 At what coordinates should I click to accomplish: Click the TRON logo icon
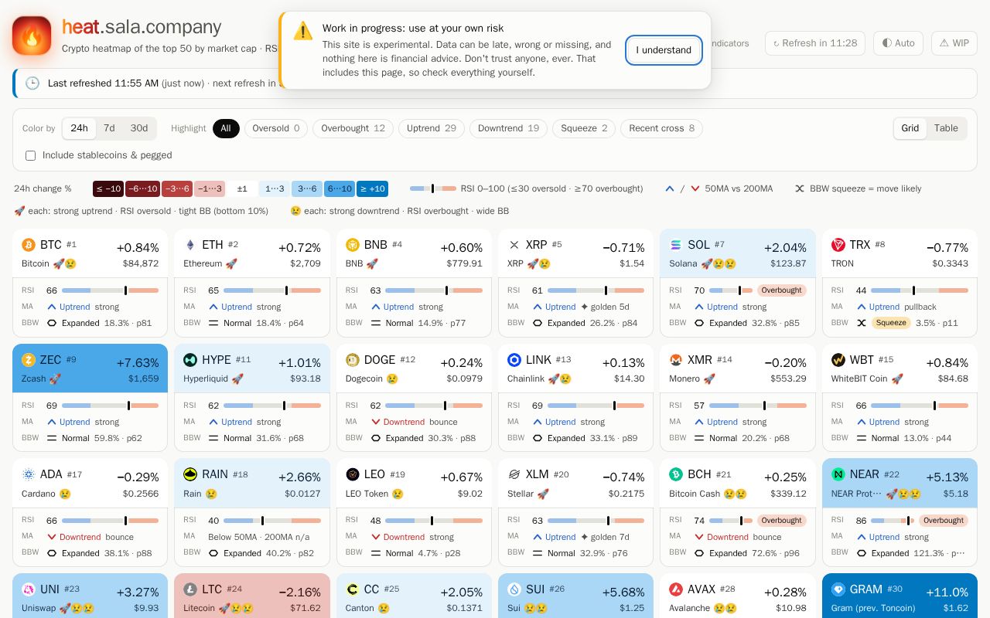pos(838,245)
